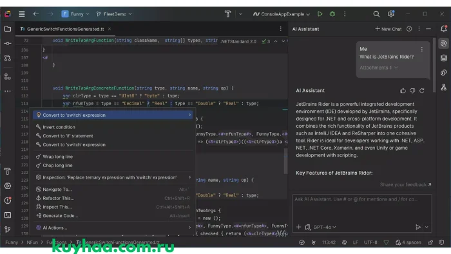
Task: Open AI chat history clock
Action: pos(409,29)
